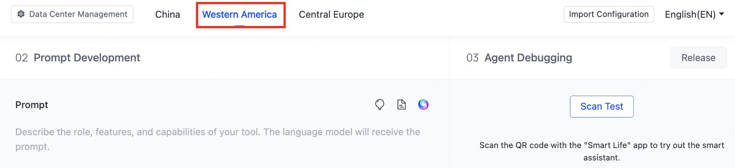
Task: Click the Data Center Management label
Action: [78, 14]
